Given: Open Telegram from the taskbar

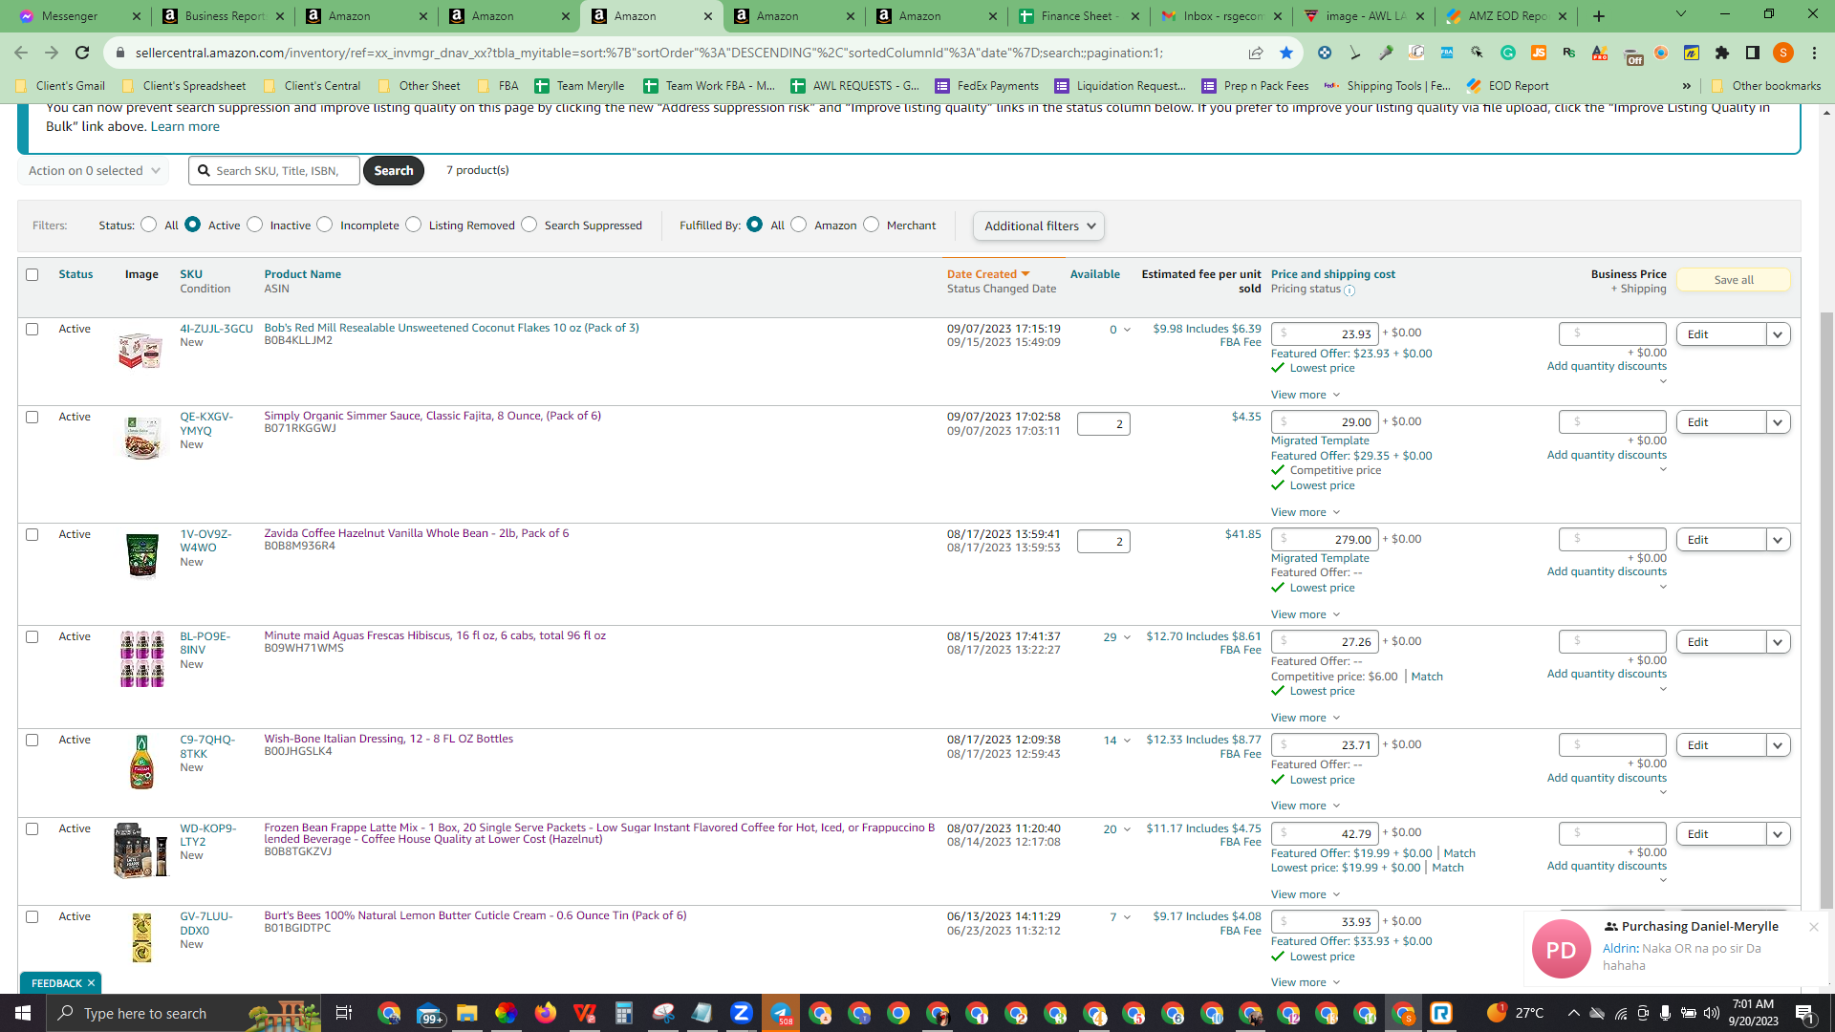Looking at the screenshot, I should (x=781, y=1013).
